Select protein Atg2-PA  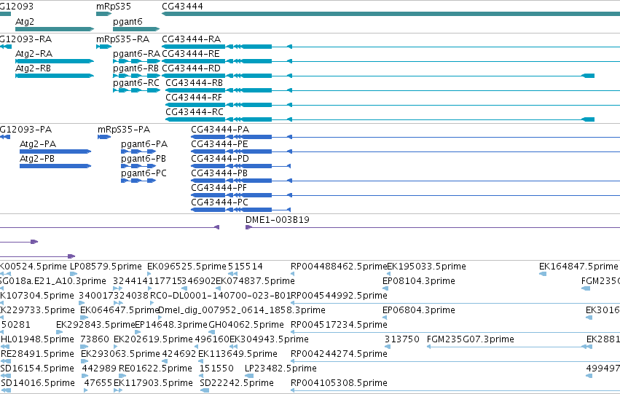(x=55, y=151)
